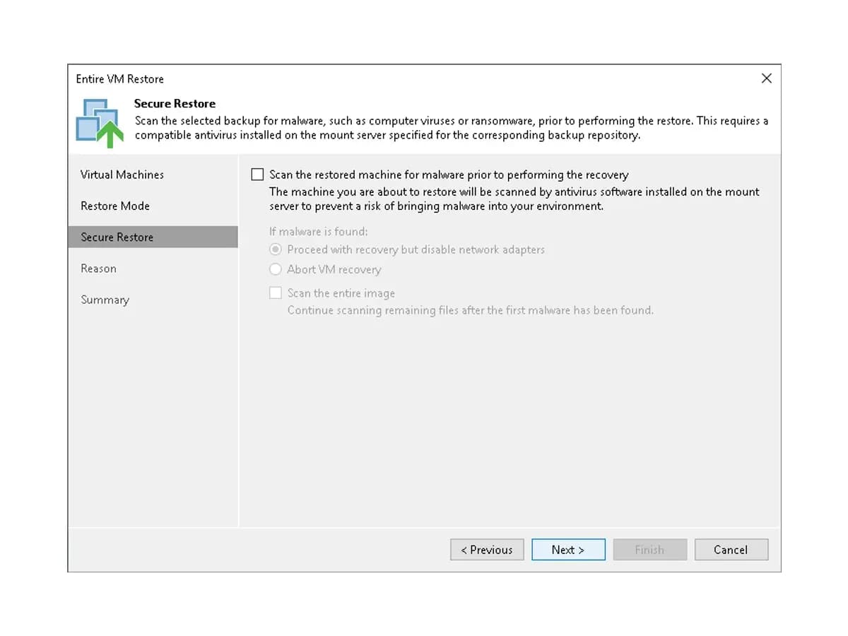Cancel the restore wizard
This screenshot has height=636, width=848.
pos(731,550)
